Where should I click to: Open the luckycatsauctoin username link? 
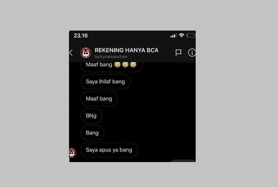tap(111, 57)
